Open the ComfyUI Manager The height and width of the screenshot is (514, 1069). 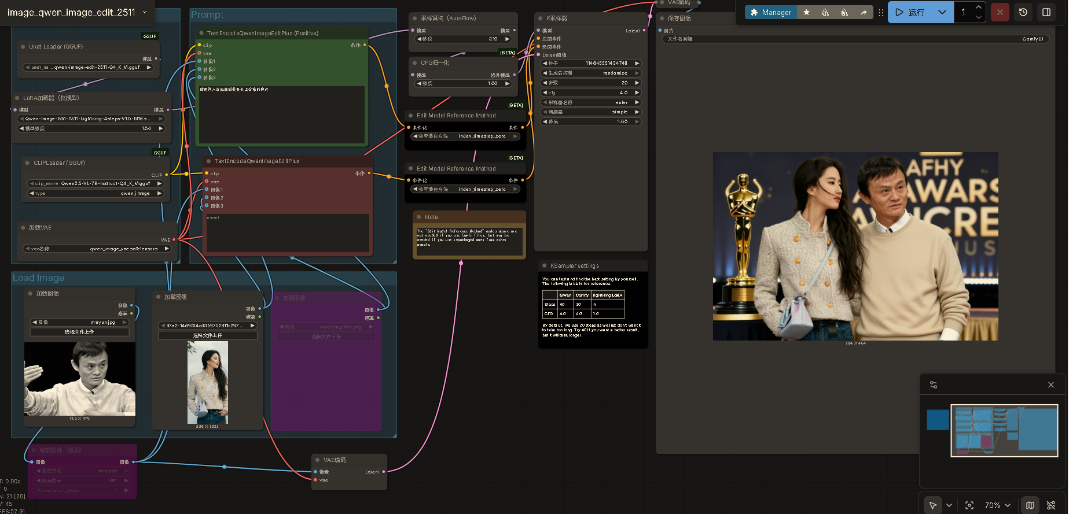[x=770, y=12]
